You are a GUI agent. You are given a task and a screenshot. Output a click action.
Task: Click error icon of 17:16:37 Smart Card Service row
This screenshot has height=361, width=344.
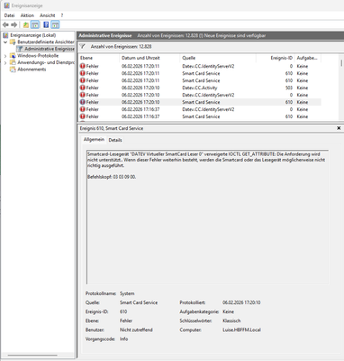(x=83, y=116)
